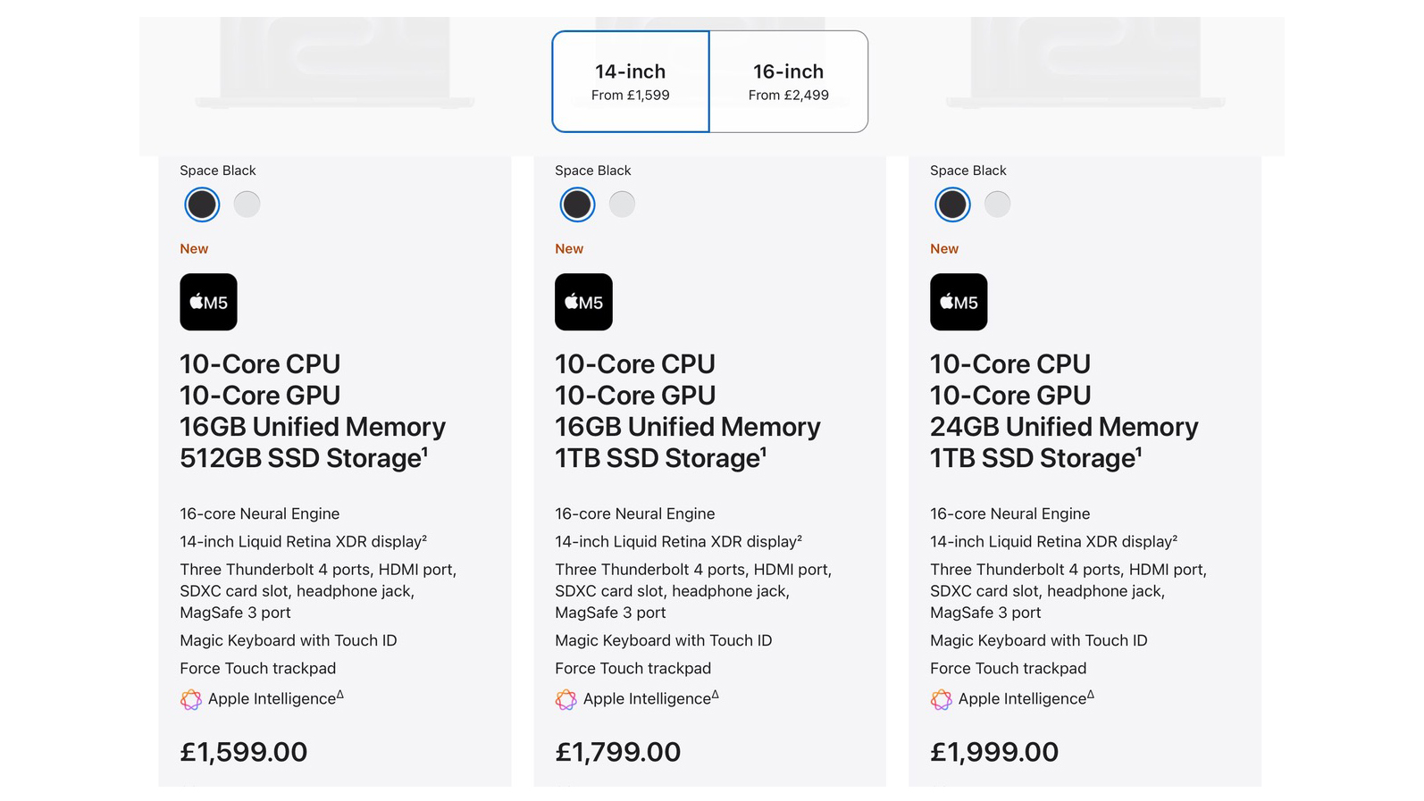Viewport: 1424px width, 801px height.
Task: Switch to the 16-inch size tab
Action: [788, 81]
